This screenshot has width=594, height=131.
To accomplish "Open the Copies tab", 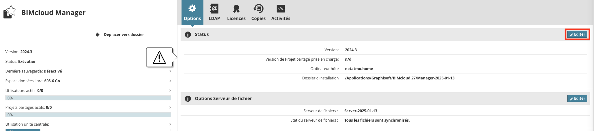I will [x=259, y=13].
